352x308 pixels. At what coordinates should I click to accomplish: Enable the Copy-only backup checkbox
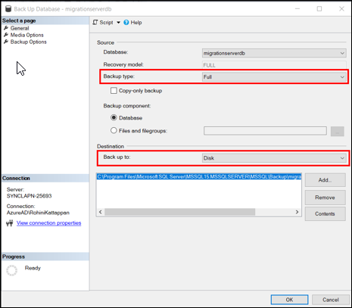pyautogui.click(x=114, y=91)
